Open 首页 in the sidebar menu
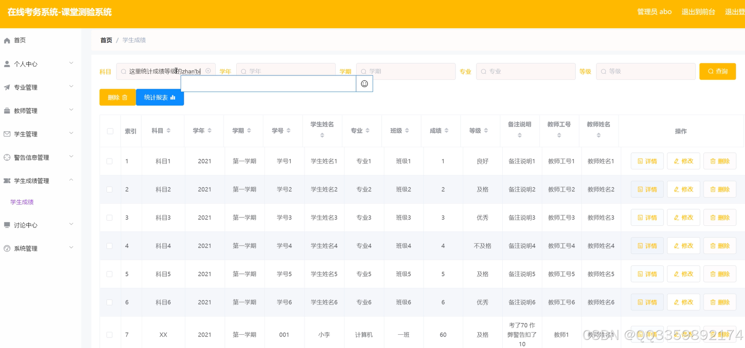This screenshot has height=348, width=745. [x=20, y=40]
